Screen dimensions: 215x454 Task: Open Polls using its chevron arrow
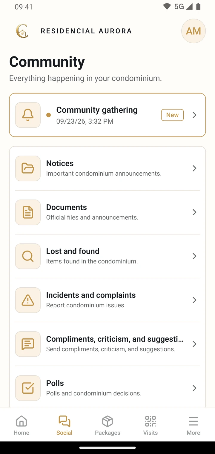(194, 388)
